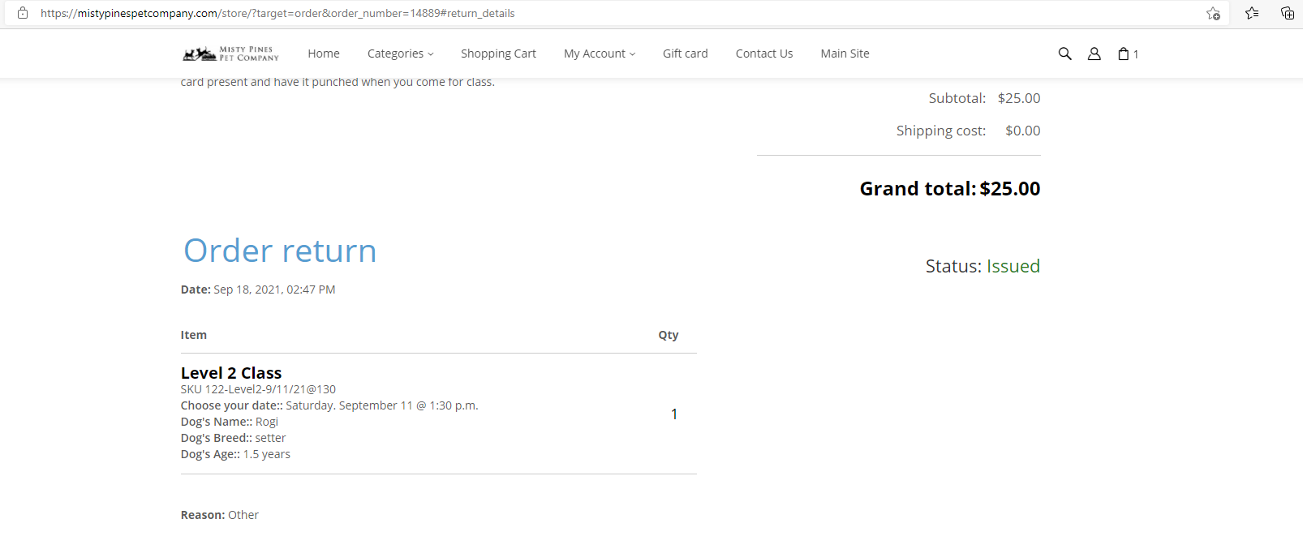Go to the Home menu item

click(x=324, y=54)
